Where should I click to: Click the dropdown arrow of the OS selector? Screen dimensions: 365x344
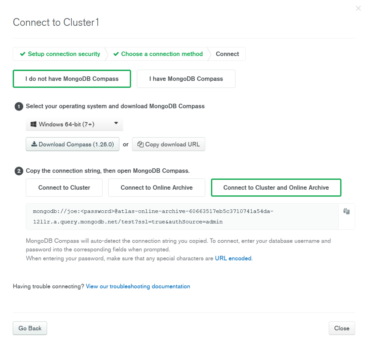[x=116, y=123]
